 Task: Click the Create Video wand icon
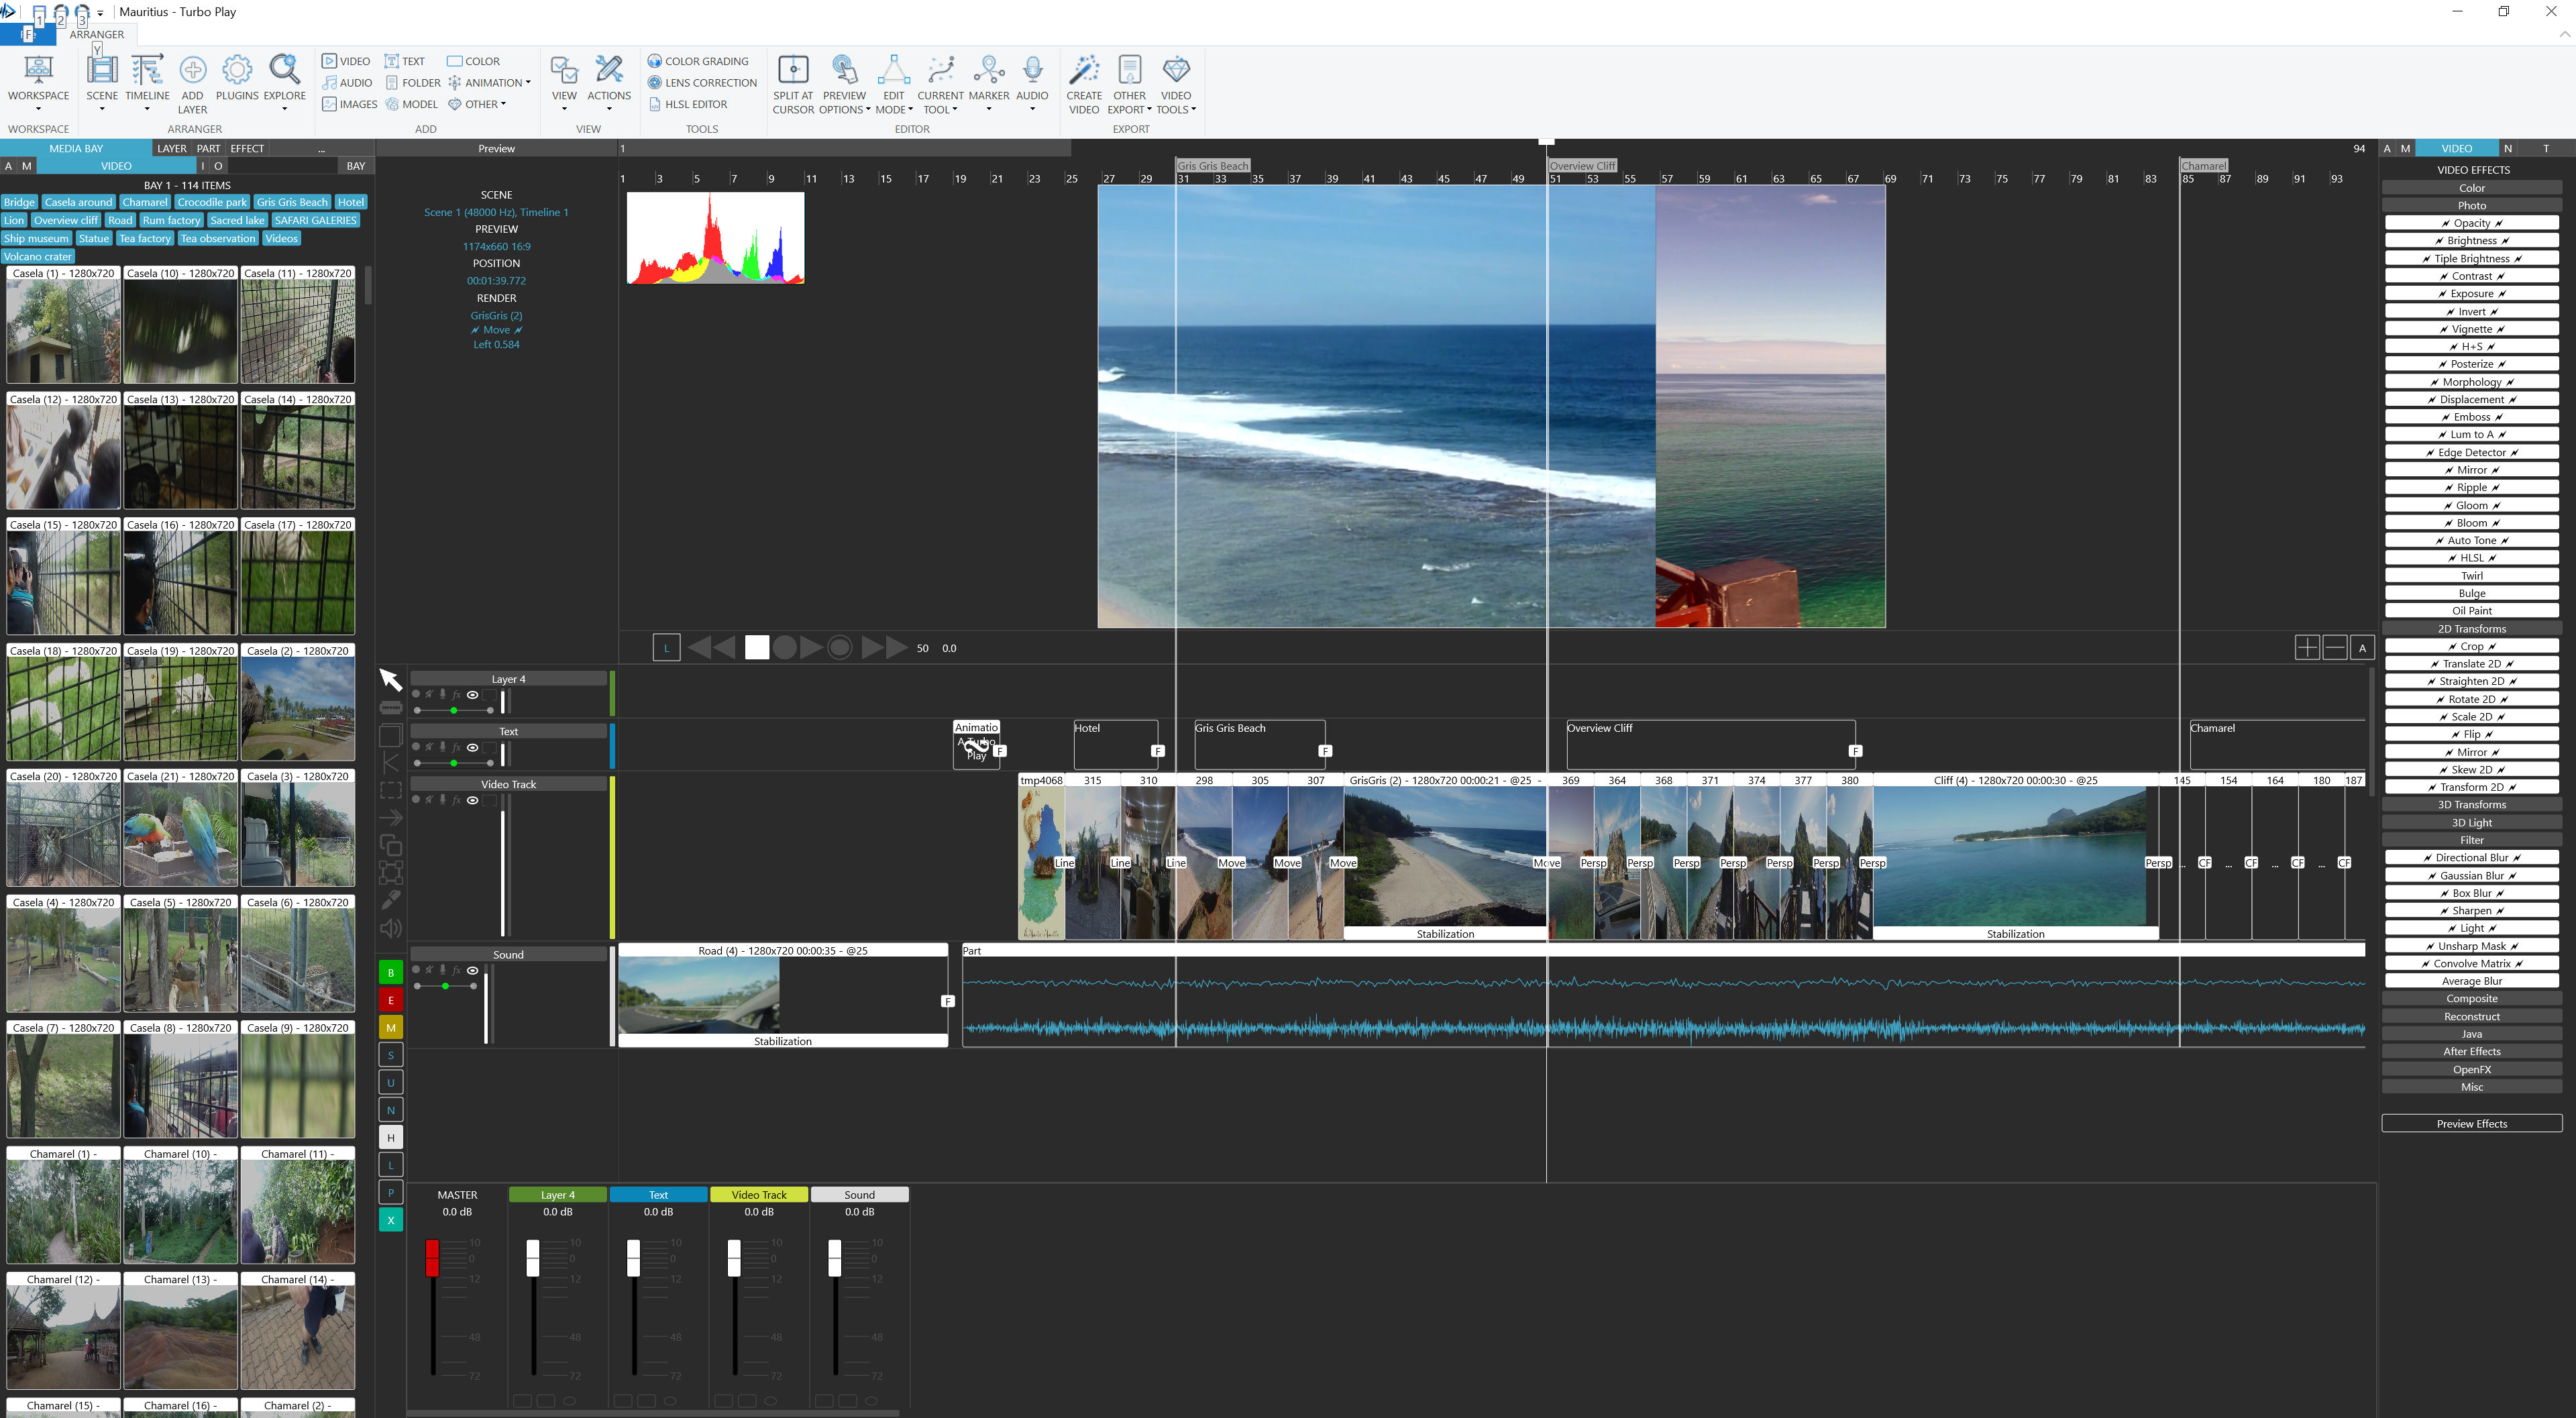[1083, 70]
